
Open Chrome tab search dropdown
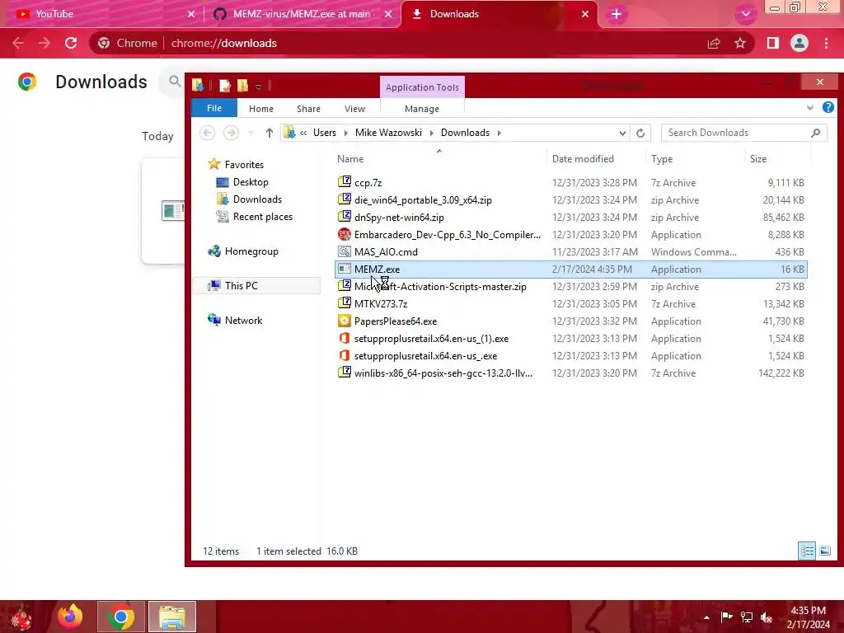point(745,14)
